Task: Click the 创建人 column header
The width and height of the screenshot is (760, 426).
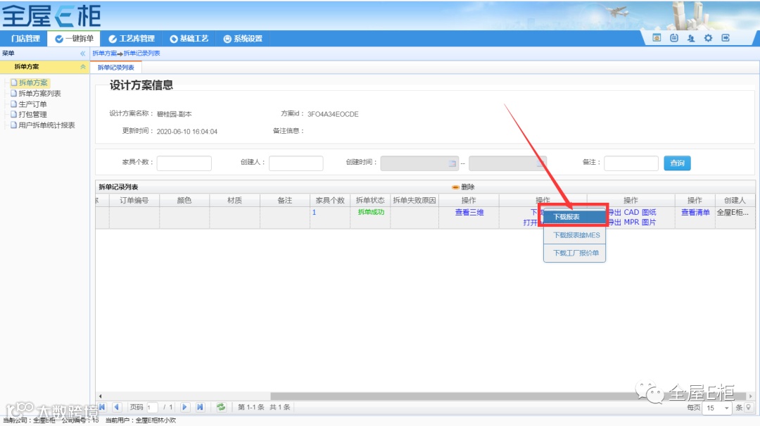Action: [735, 200]
